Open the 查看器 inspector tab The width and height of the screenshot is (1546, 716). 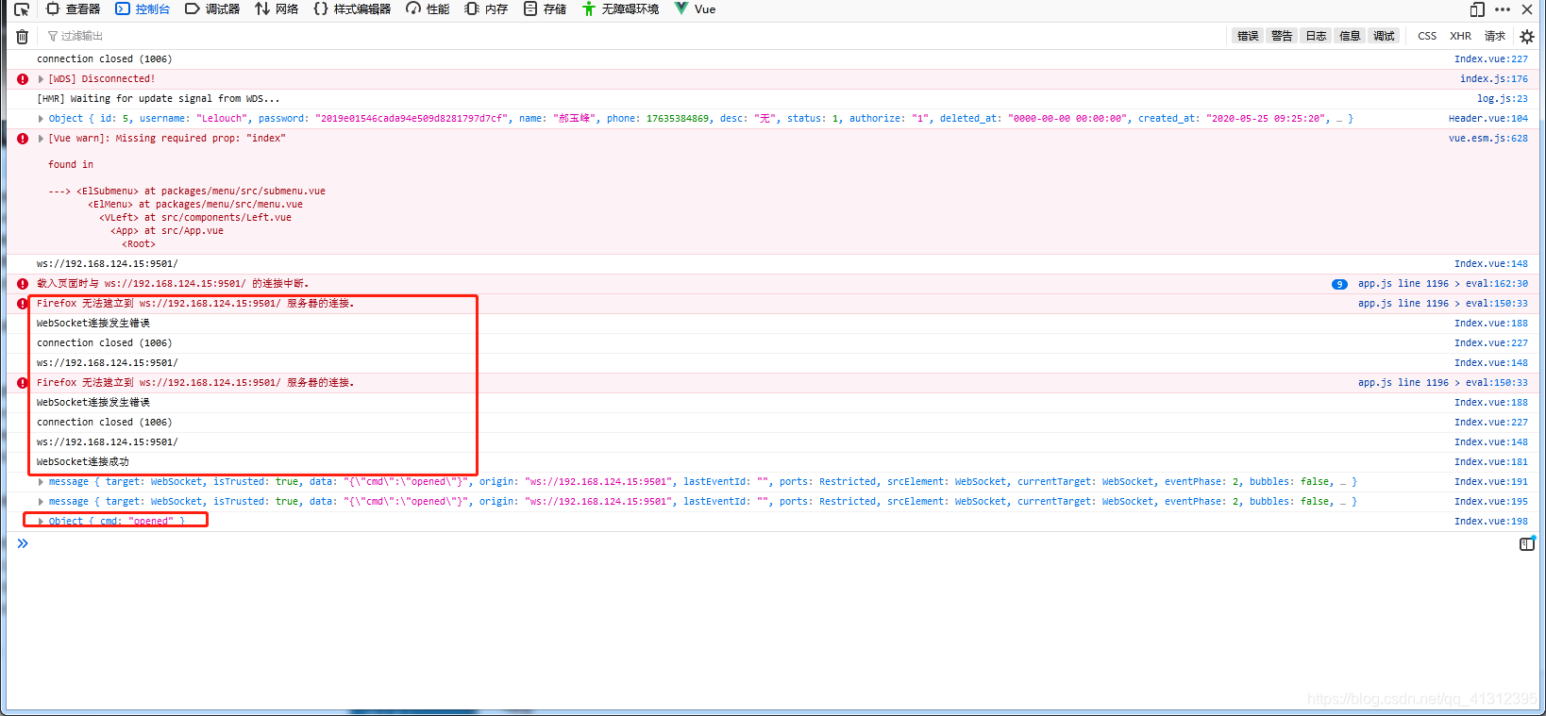pos(74,9)
